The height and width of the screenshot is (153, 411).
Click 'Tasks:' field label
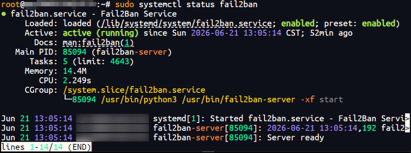(44, 62)
